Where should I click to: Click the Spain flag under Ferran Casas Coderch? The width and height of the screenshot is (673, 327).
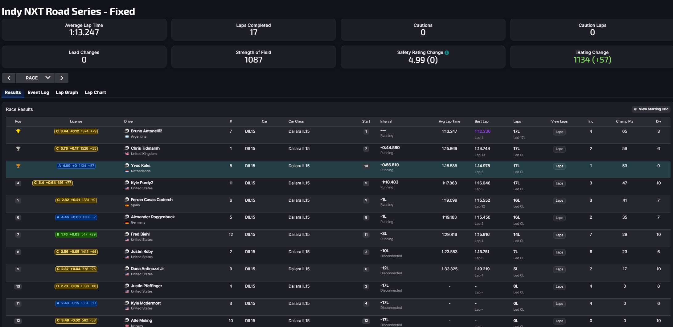pos(127,205)
